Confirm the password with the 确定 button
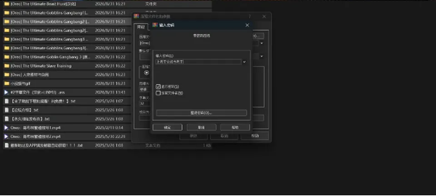 tap(168, 127)
